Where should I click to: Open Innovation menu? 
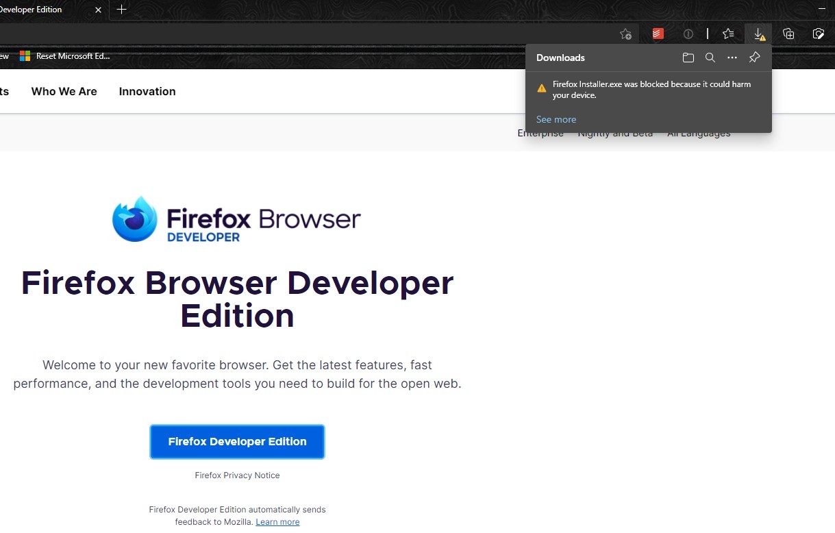[147, 91]
